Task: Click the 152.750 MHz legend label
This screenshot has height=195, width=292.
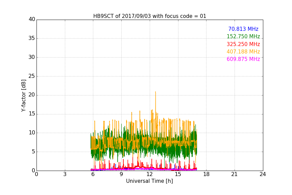Action: (243, 36)
